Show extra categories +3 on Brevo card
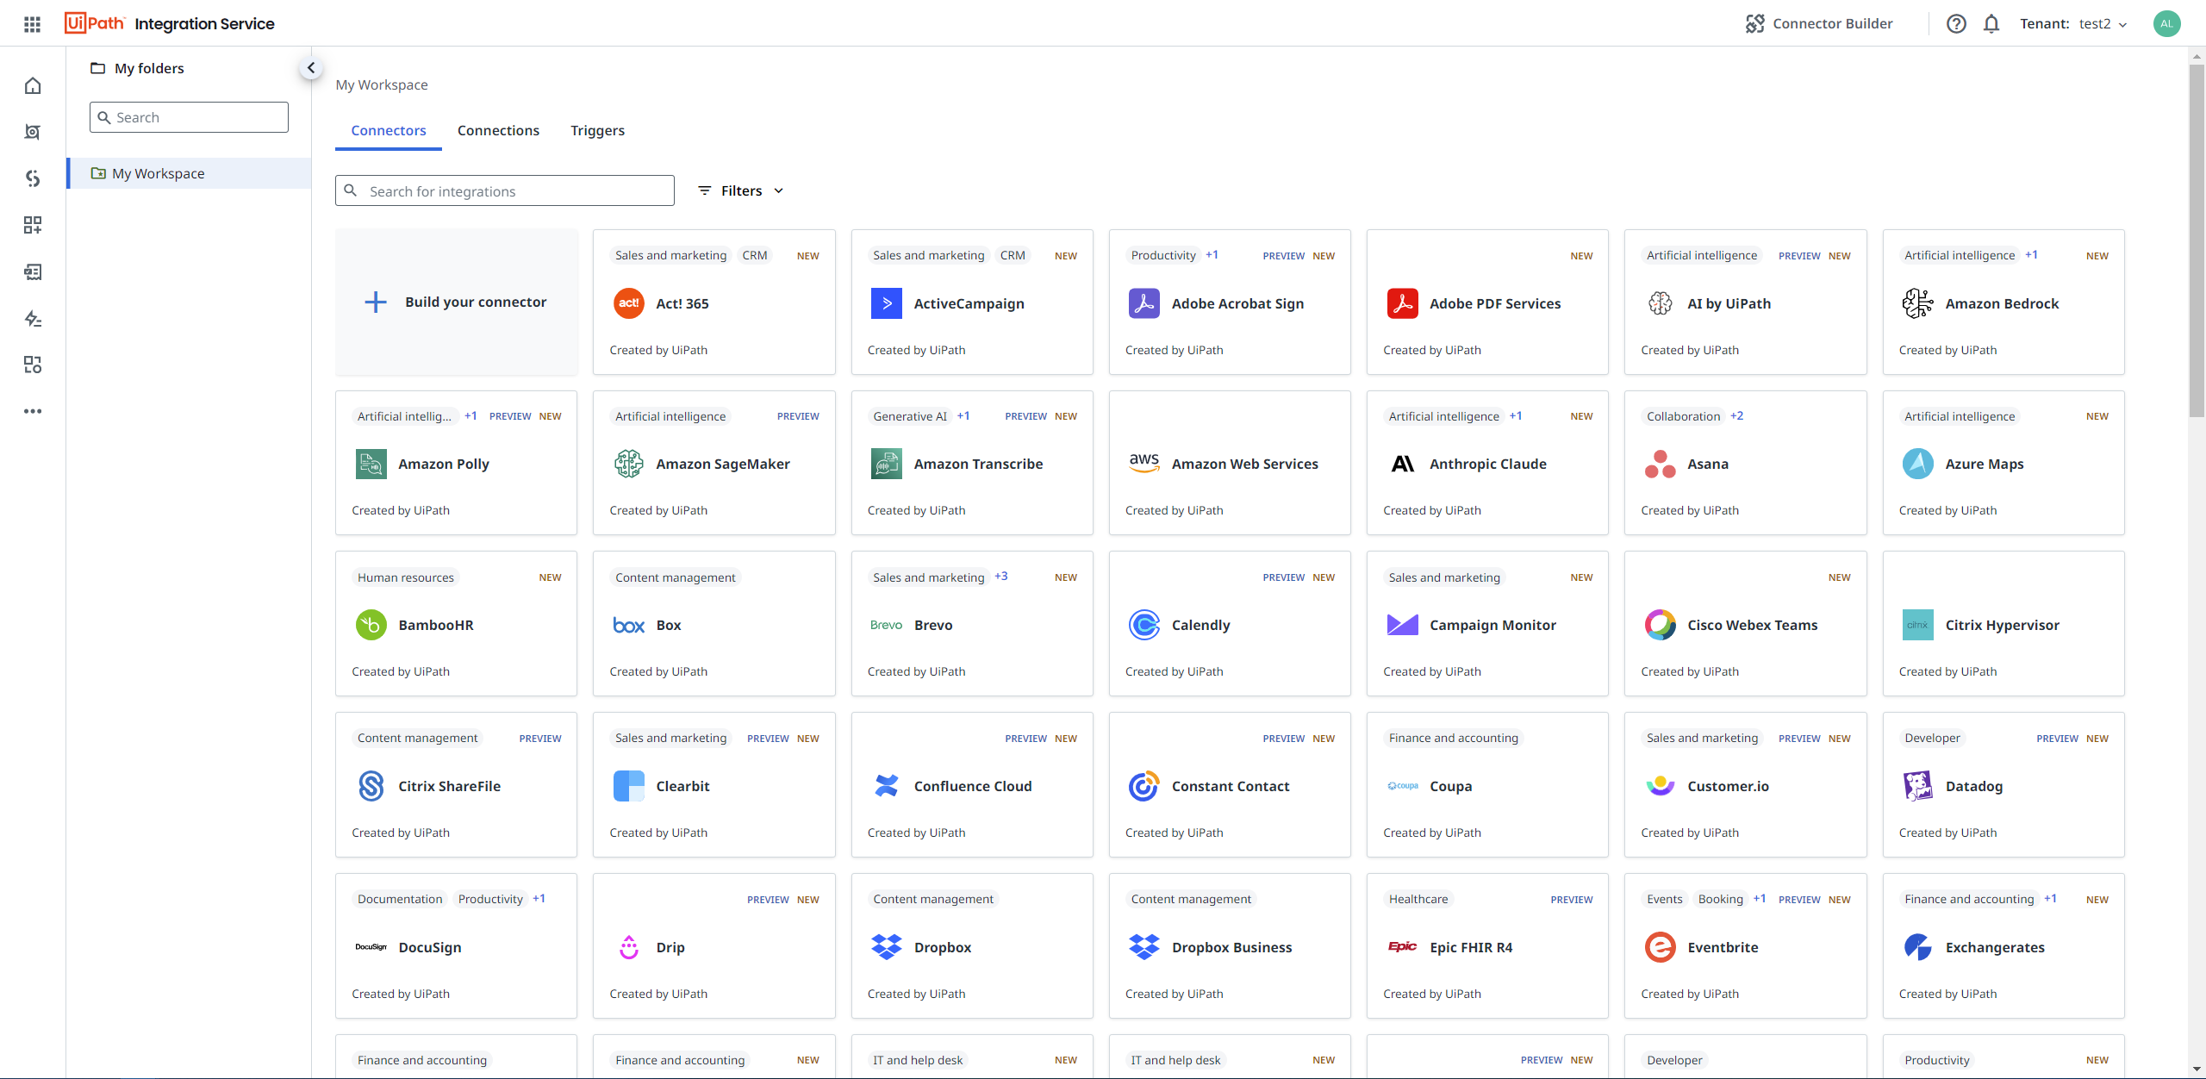This screenshot has height=1079, width=2206. (1001, 577)
